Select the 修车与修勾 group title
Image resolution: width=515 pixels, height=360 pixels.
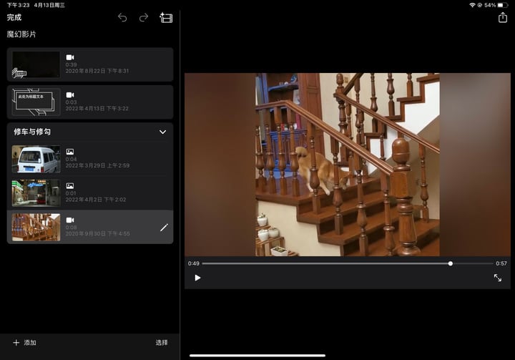(x=32, y=132)
